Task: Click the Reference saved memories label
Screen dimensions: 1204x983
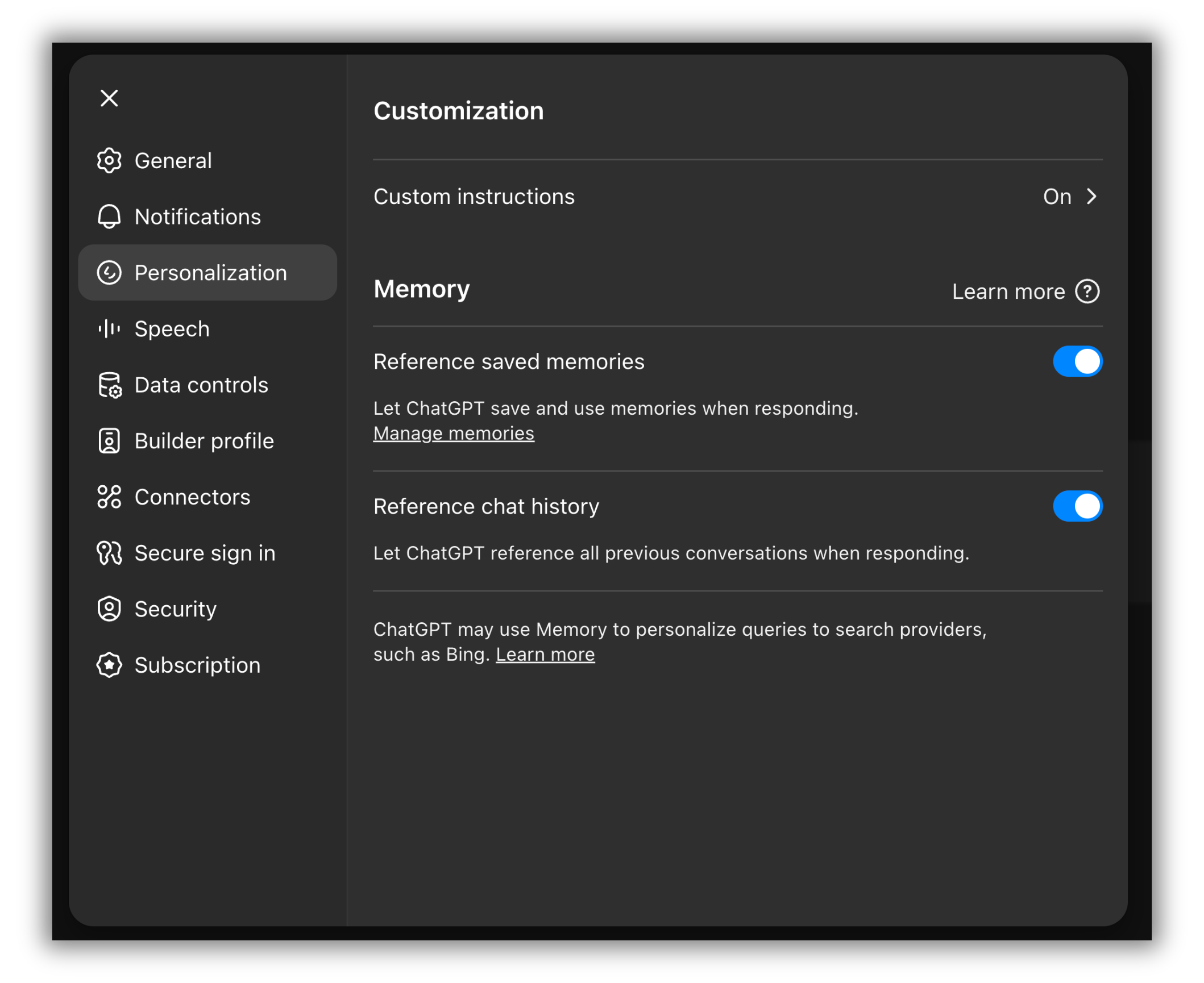Action: tap(509, 361)
